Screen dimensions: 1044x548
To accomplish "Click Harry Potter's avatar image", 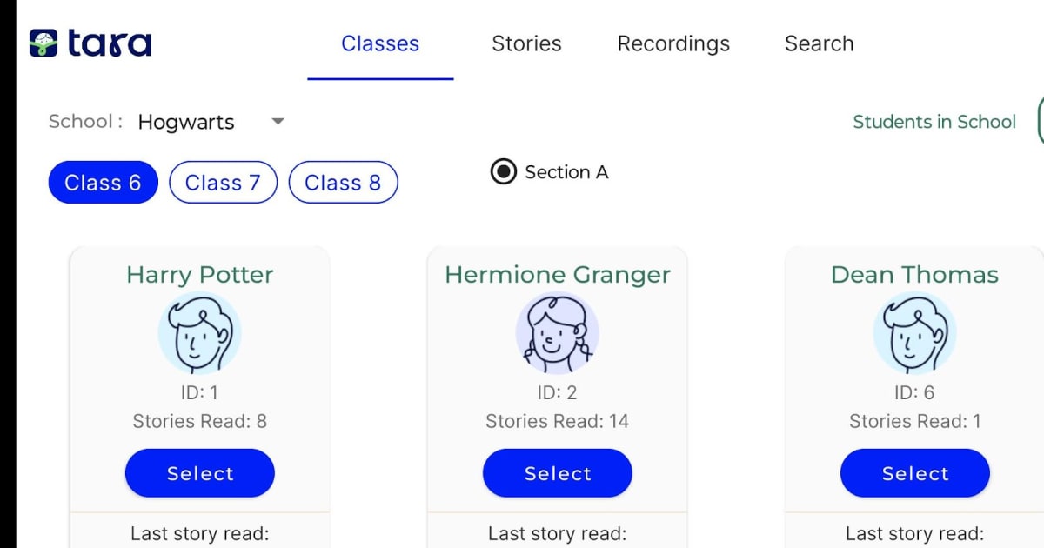I will tap(199, 332).
